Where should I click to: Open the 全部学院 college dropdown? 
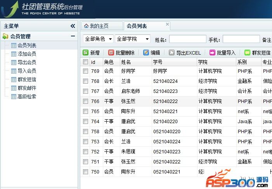click(132, 39)
